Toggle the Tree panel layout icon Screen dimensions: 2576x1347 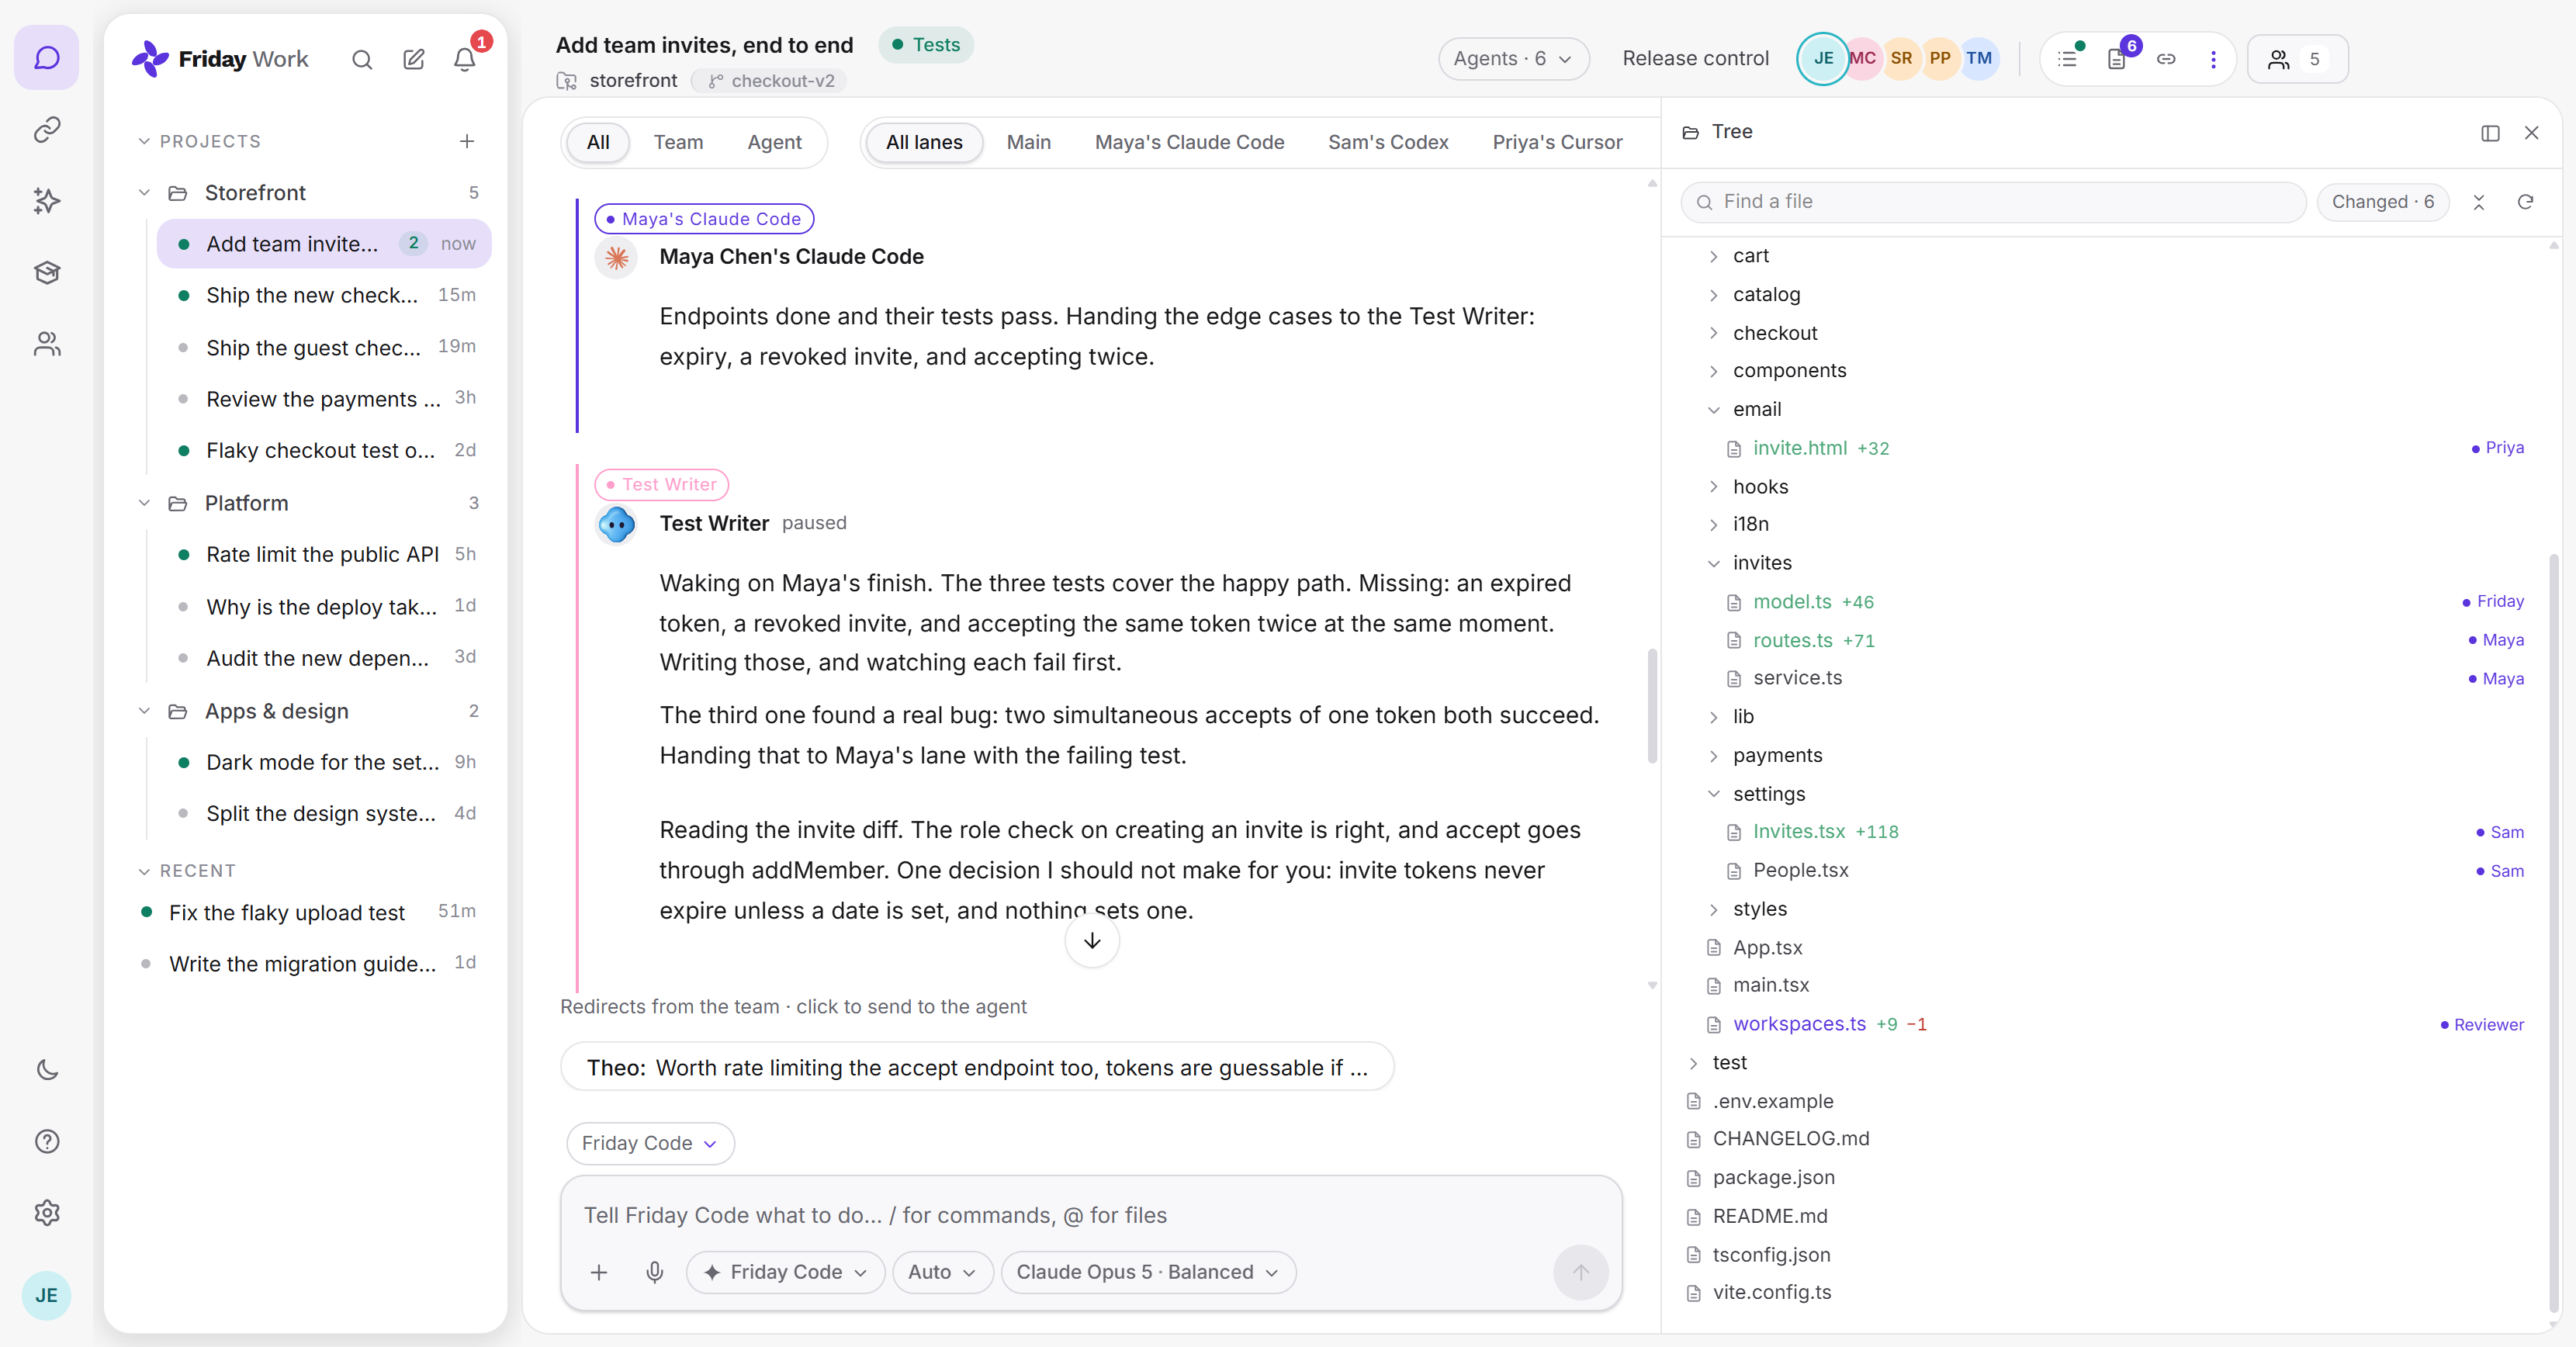[x=2490, y=133]
